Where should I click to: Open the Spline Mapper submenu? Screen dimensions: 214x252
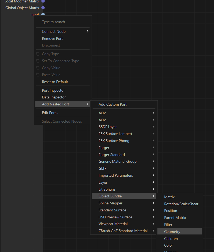[124, 203]
